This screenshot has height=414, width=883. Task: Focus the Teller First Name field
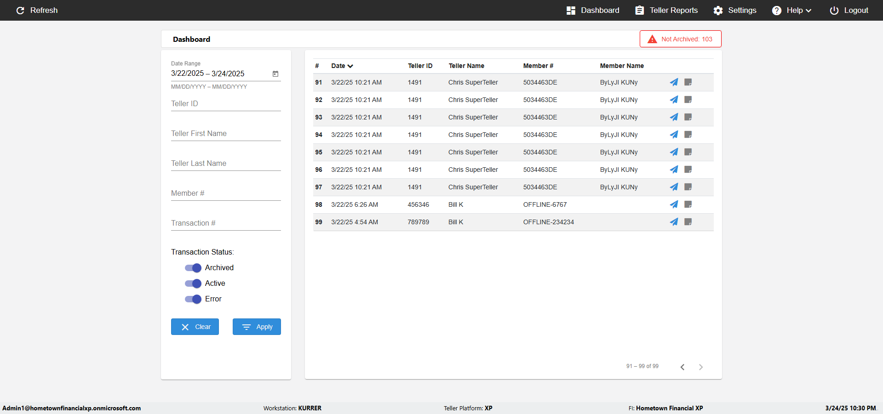pyautogui.click(x=226, y=134)
